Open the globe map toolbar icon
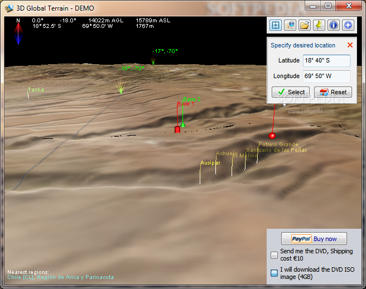This screenshot has width=366, height=289. click(290, 25)
